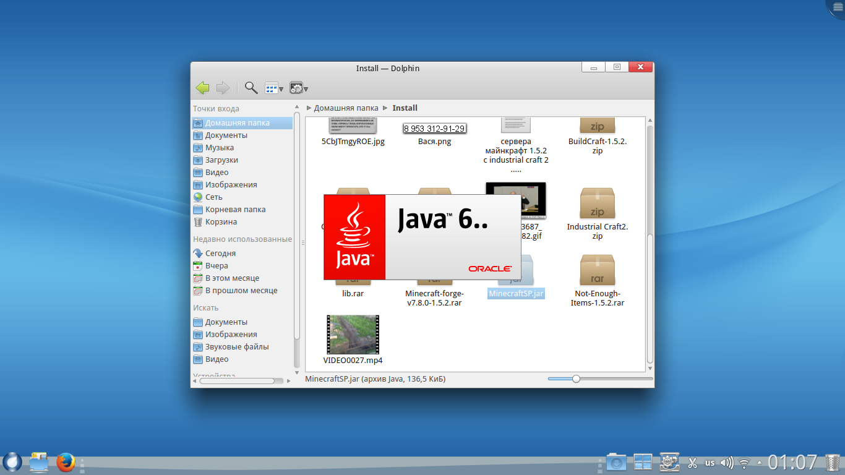The height and width of the screenshot is (475, 845).
Task: Select the VIDEO0027.mp4 thumbnail
Action: pos(353,335)
